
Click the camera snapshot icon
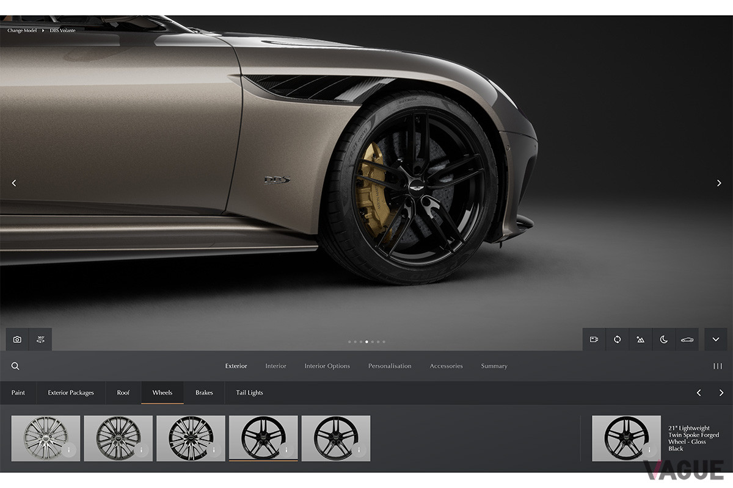point(17,340)
